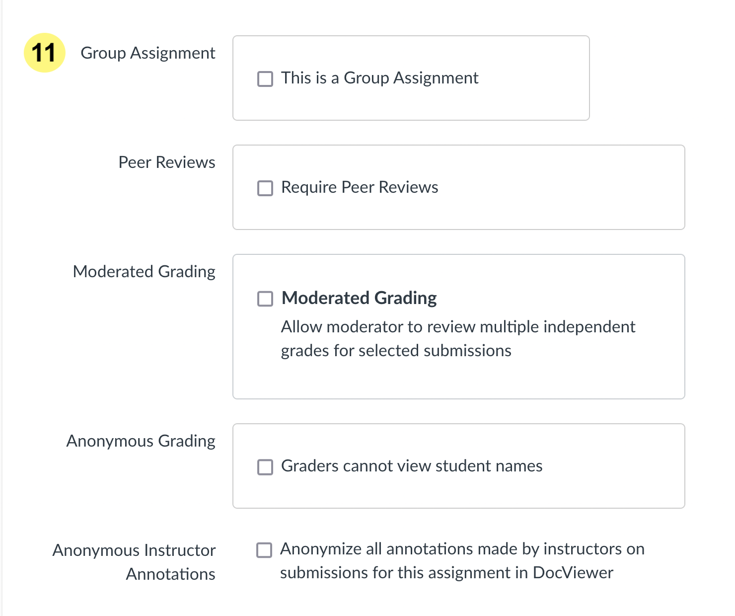Click the Graders cannot view student names text
Viewport: 735px width, 616px height.
(412, 466)
